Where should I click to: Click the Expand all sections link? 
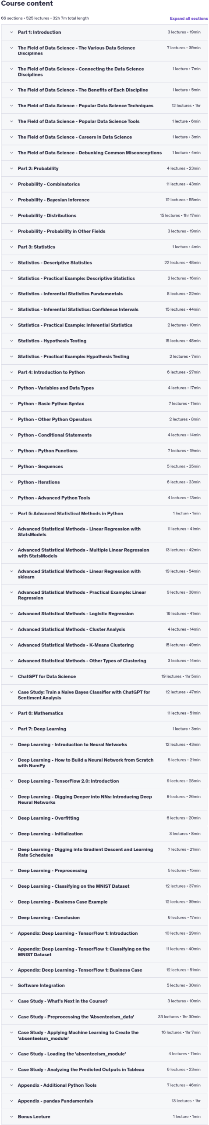tap(189, 18)
